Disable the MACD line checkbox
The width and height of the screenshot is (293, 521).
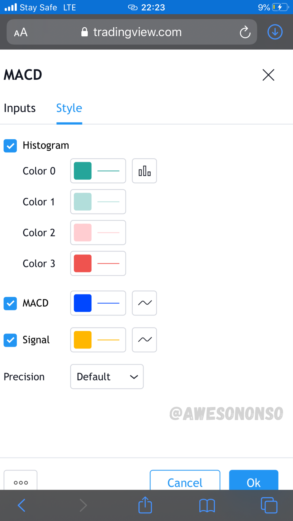pyautogui.click(x=10, y=303)
